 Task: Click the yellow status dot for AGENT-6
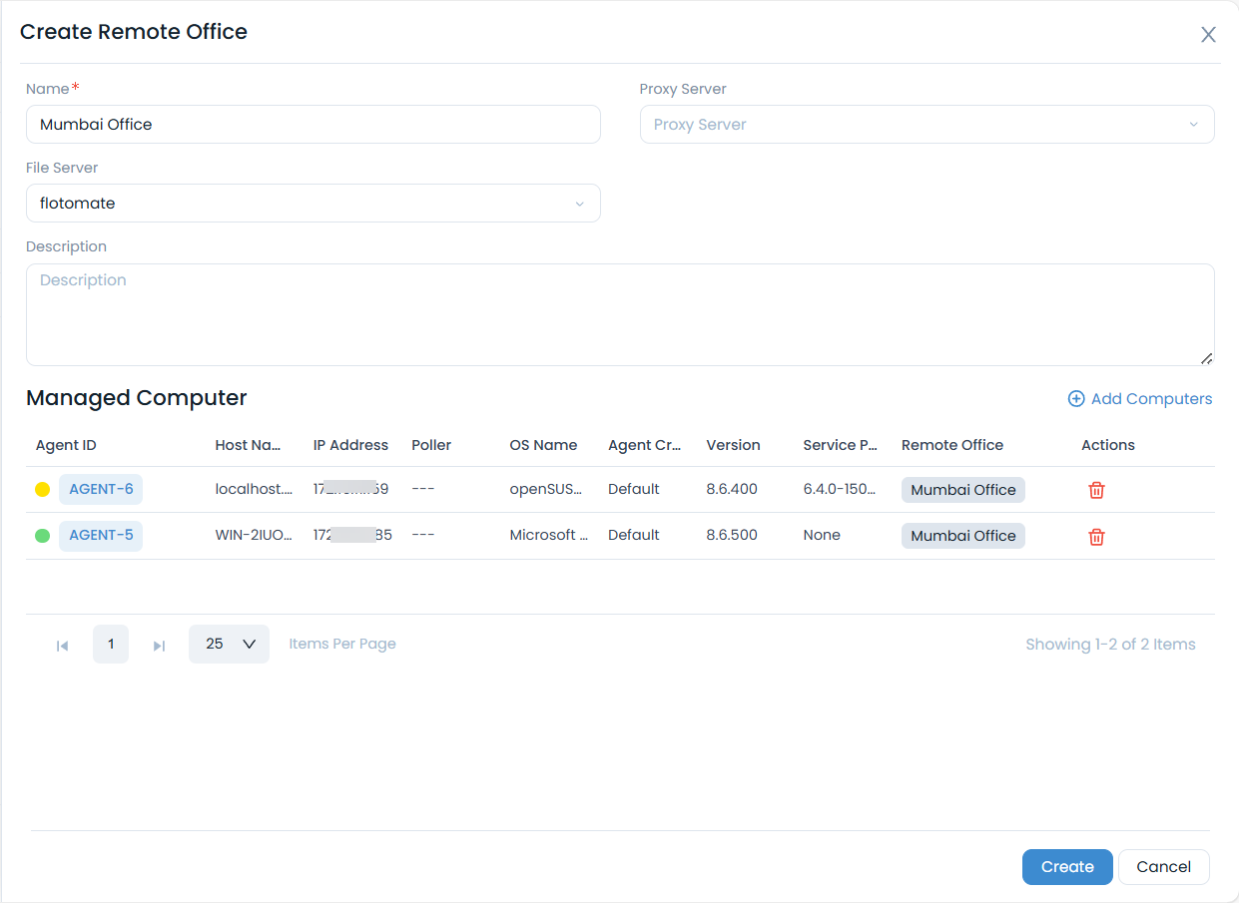point(43,490)
